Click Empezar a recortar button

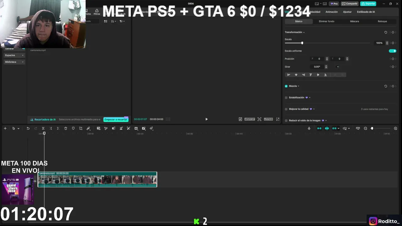coord(116,120)
